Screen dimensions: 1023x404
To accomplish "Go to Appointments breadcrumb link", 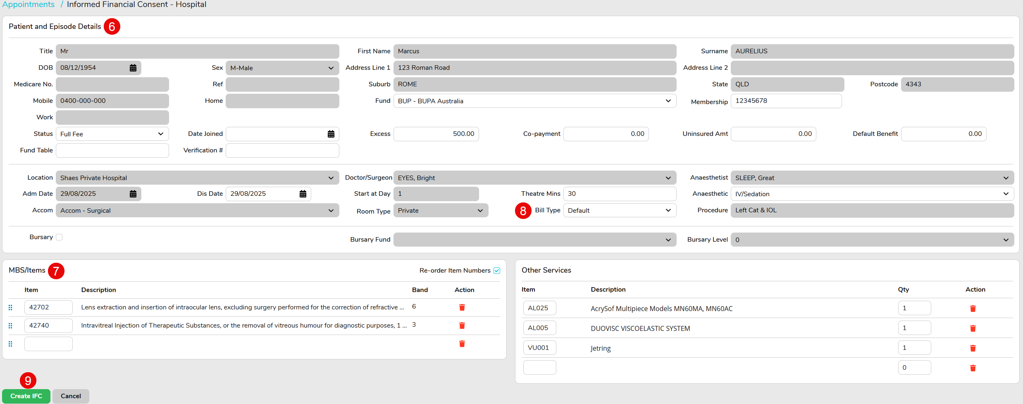I will 28,5.
